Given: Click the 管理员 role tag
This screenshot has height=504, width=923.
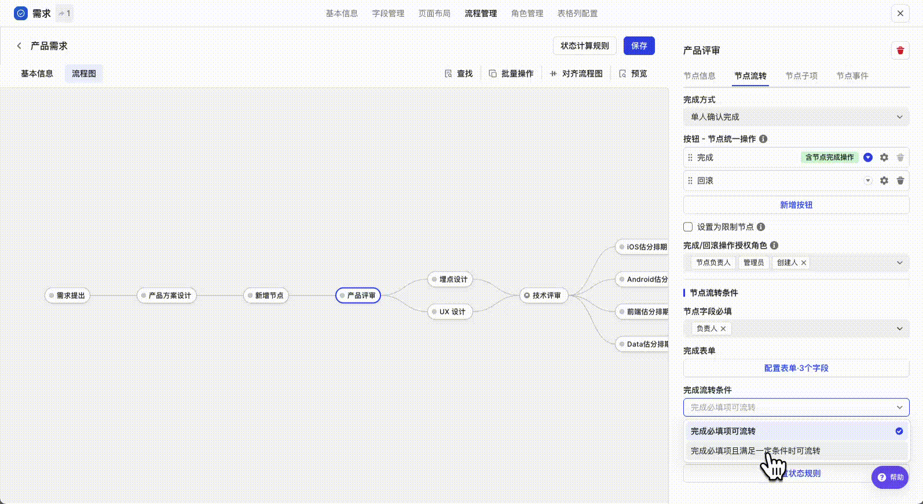Looking at the screenshot, I should [x=754, y=263].
